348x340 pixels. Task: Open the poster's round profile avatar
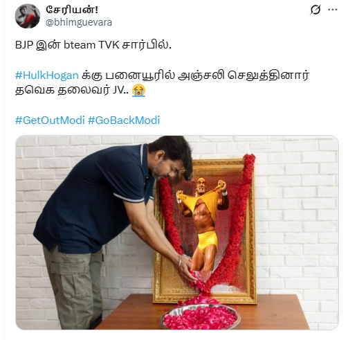click(28, 16)
